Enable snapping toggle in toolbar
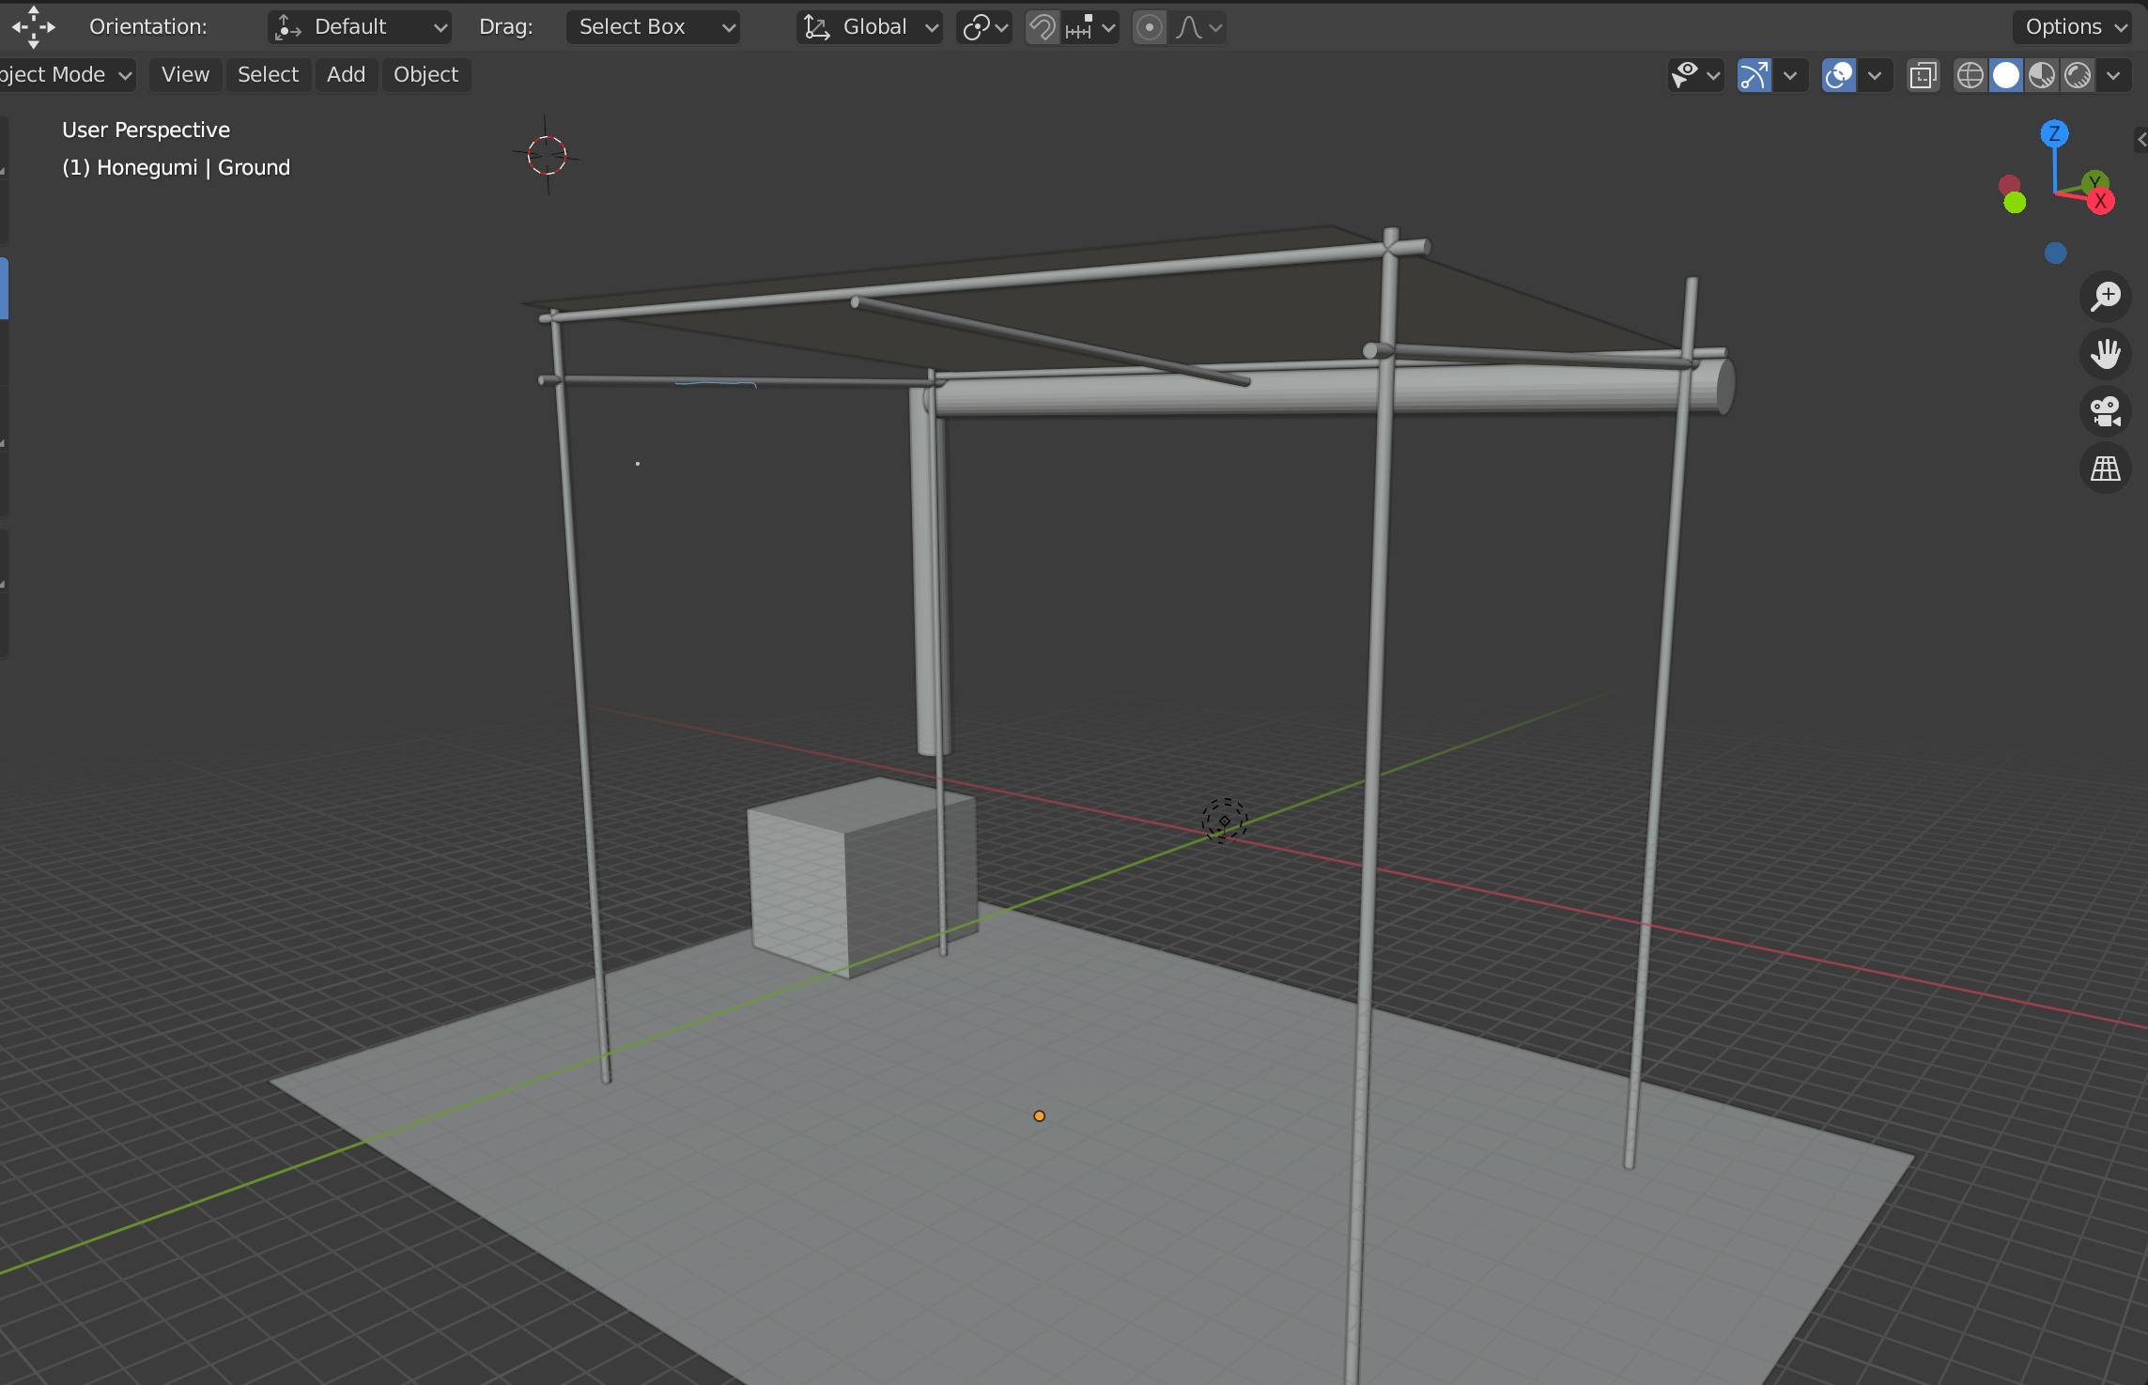Viewport: 2148px width, 1385px height. pyautogui.click(x=1038, y=26)
